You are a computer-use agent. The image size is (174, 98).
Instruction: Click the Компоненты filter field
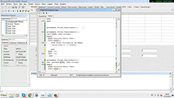pos(18,19)
